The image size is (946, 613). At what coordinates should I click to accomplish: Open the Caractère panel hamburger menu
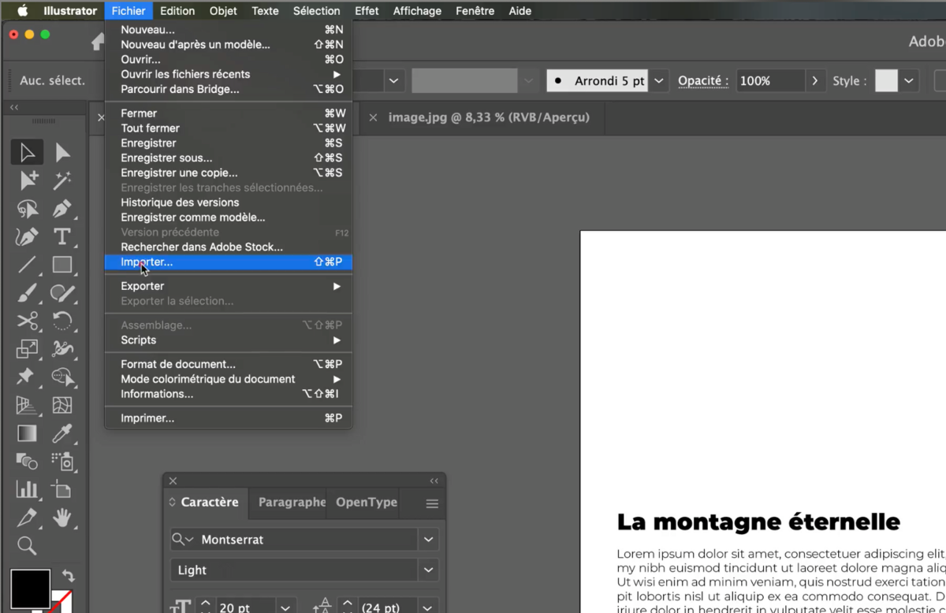point(432,503)
